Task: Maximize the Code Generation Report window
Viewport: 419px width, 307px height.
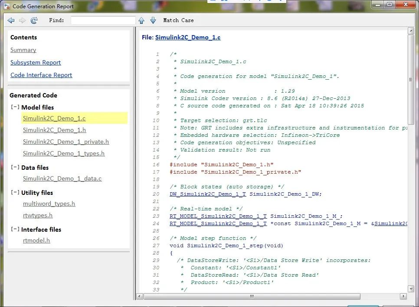Action: pos(390,4)
